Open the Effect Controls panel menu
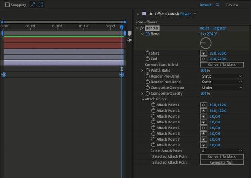This screenshot has width=251, height=178. (x=195, y=14)
